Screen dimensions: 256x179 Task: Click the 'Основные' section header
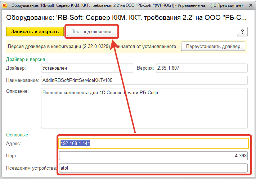[17, 135]
